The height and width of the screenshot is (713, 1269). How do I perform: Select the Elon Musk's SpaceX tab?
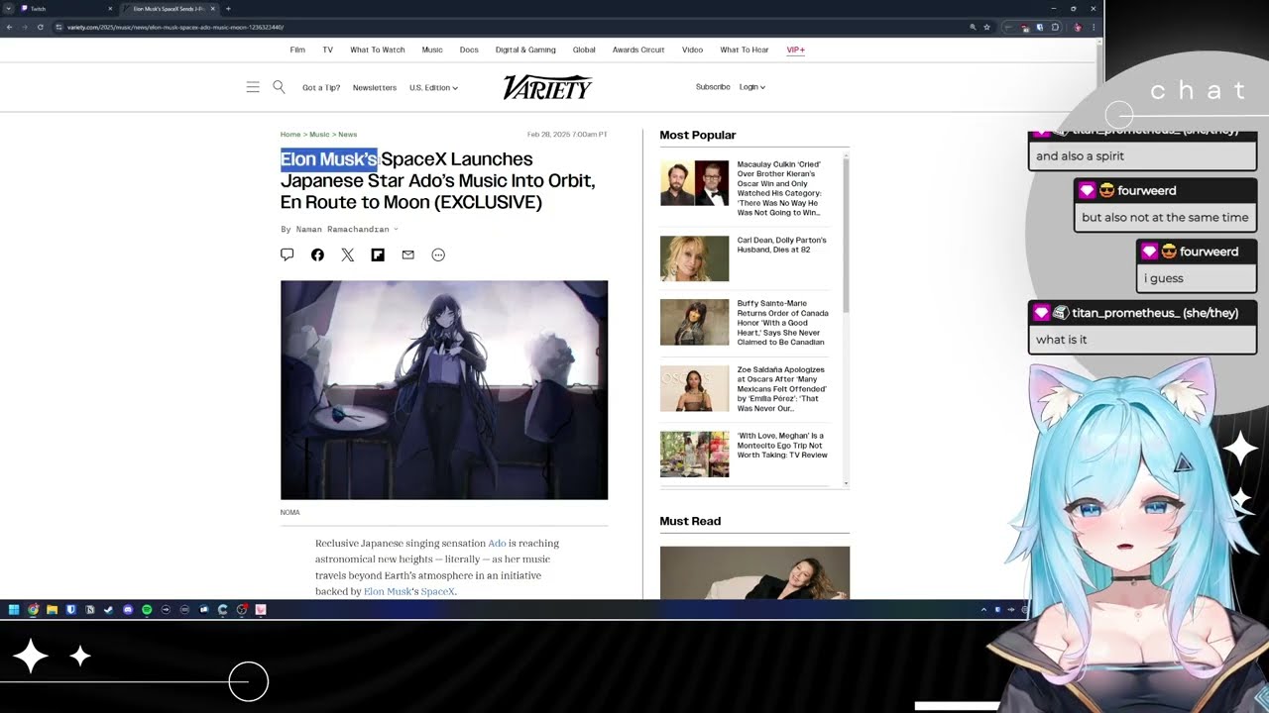[169, 9]
